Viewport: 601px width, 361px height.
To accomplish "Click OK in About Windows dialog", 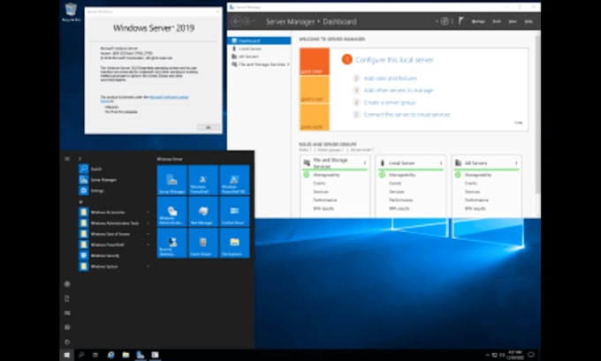I will [x=208, y=127].
